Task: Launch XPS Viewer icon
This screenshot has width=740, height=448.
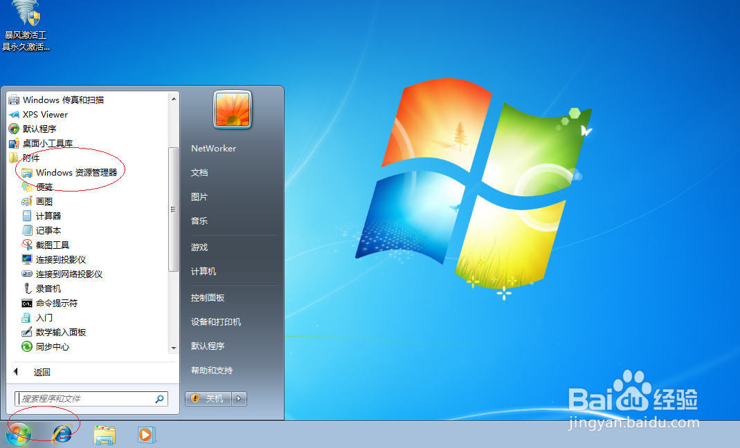Action: tap(14, 115)
